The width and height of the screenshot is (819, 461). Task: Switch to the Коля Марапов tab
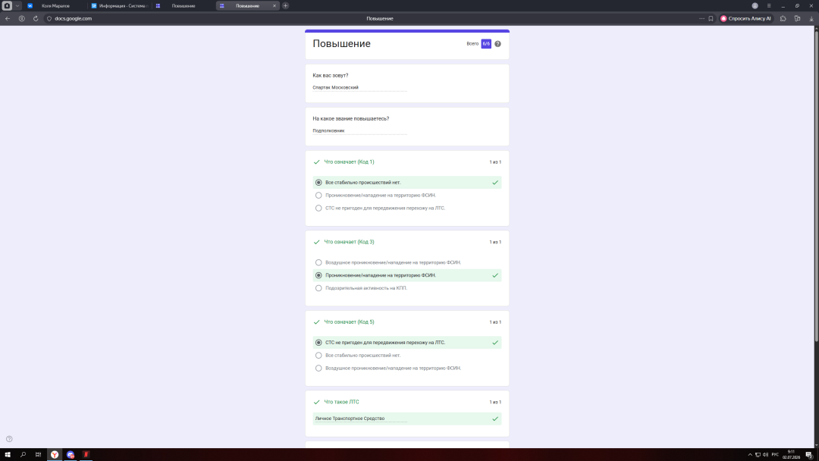coord(55,6)
